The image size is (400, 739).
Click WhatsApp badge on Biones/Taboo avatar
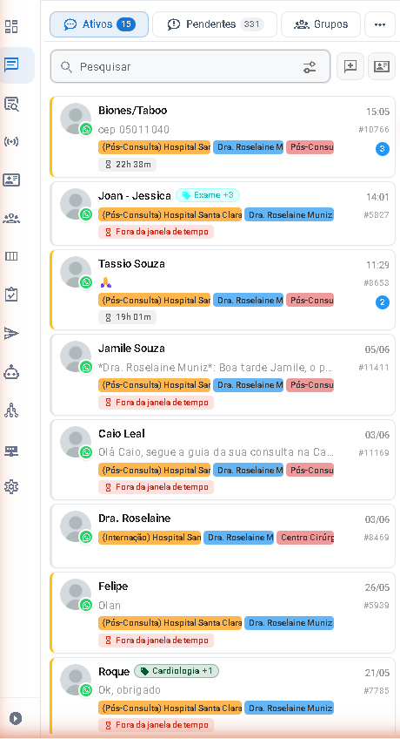[86, 129]
